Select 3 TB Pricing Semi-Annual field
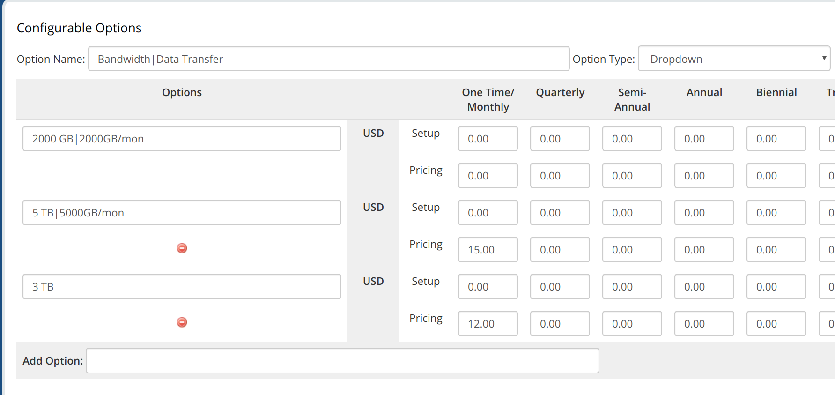Image resolution: width=835 pixels, height=395 pixels. pyautogui.click(x=632, y=323)
